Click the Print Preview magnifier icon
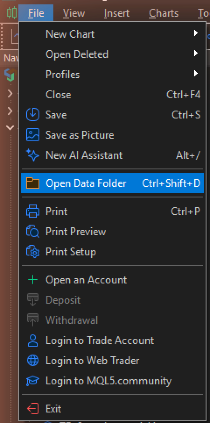Image resolution: width=210 pixels, height=423 pixels. click(x=32, y=231)
